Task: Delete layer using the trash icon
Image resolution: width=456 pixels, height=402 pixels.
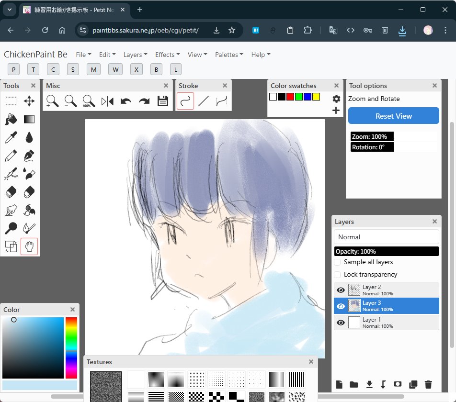Action: click(428, 385)
